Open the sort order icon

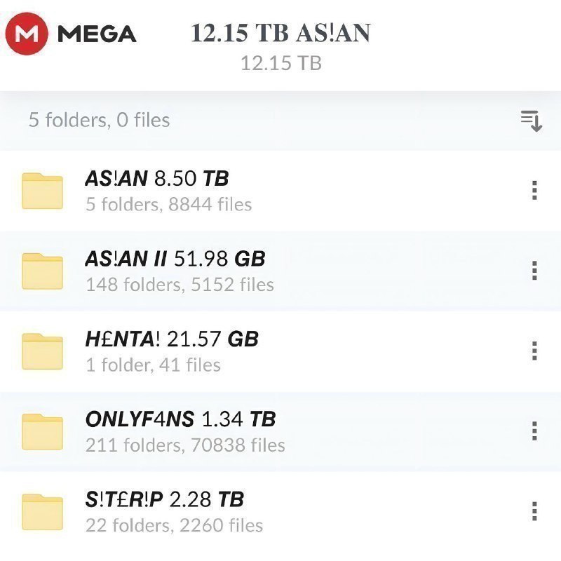coord(532,121)
